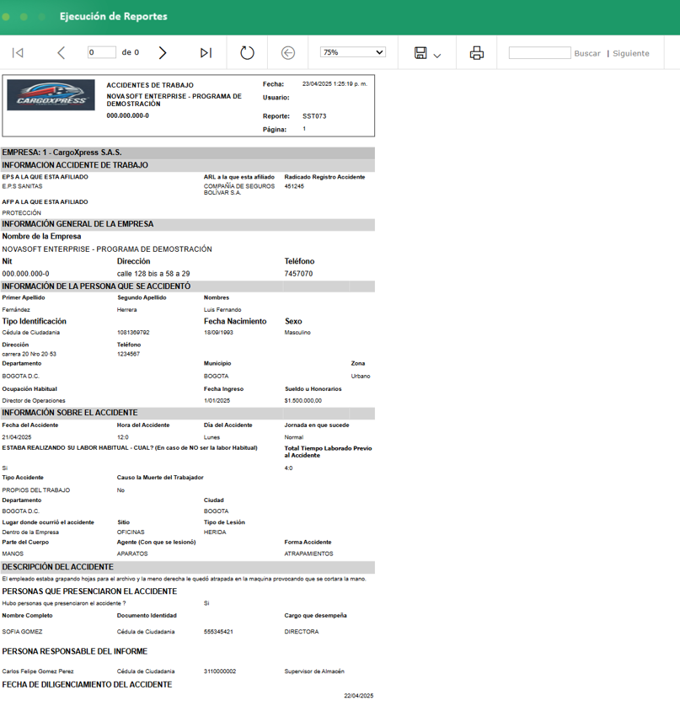Select body part 'MANOS'
The image size is (680, 706).
point(13,554)
